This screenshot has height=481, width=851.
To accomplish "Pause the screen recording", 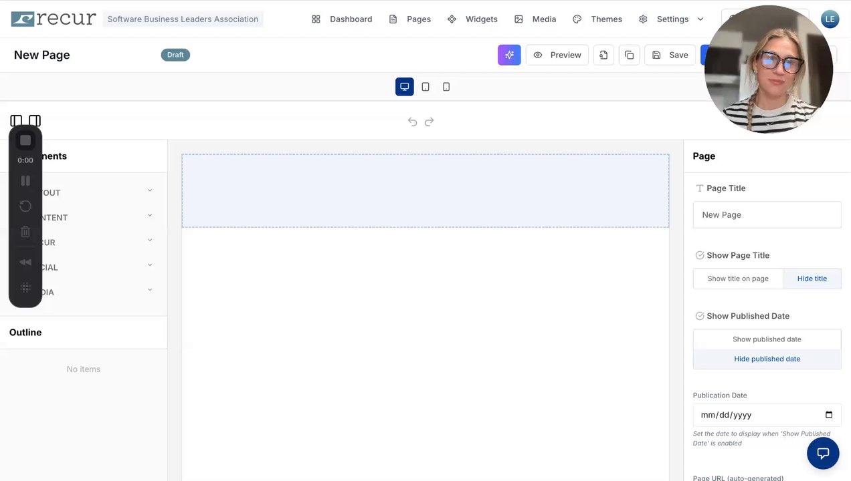I will [25, 180].
